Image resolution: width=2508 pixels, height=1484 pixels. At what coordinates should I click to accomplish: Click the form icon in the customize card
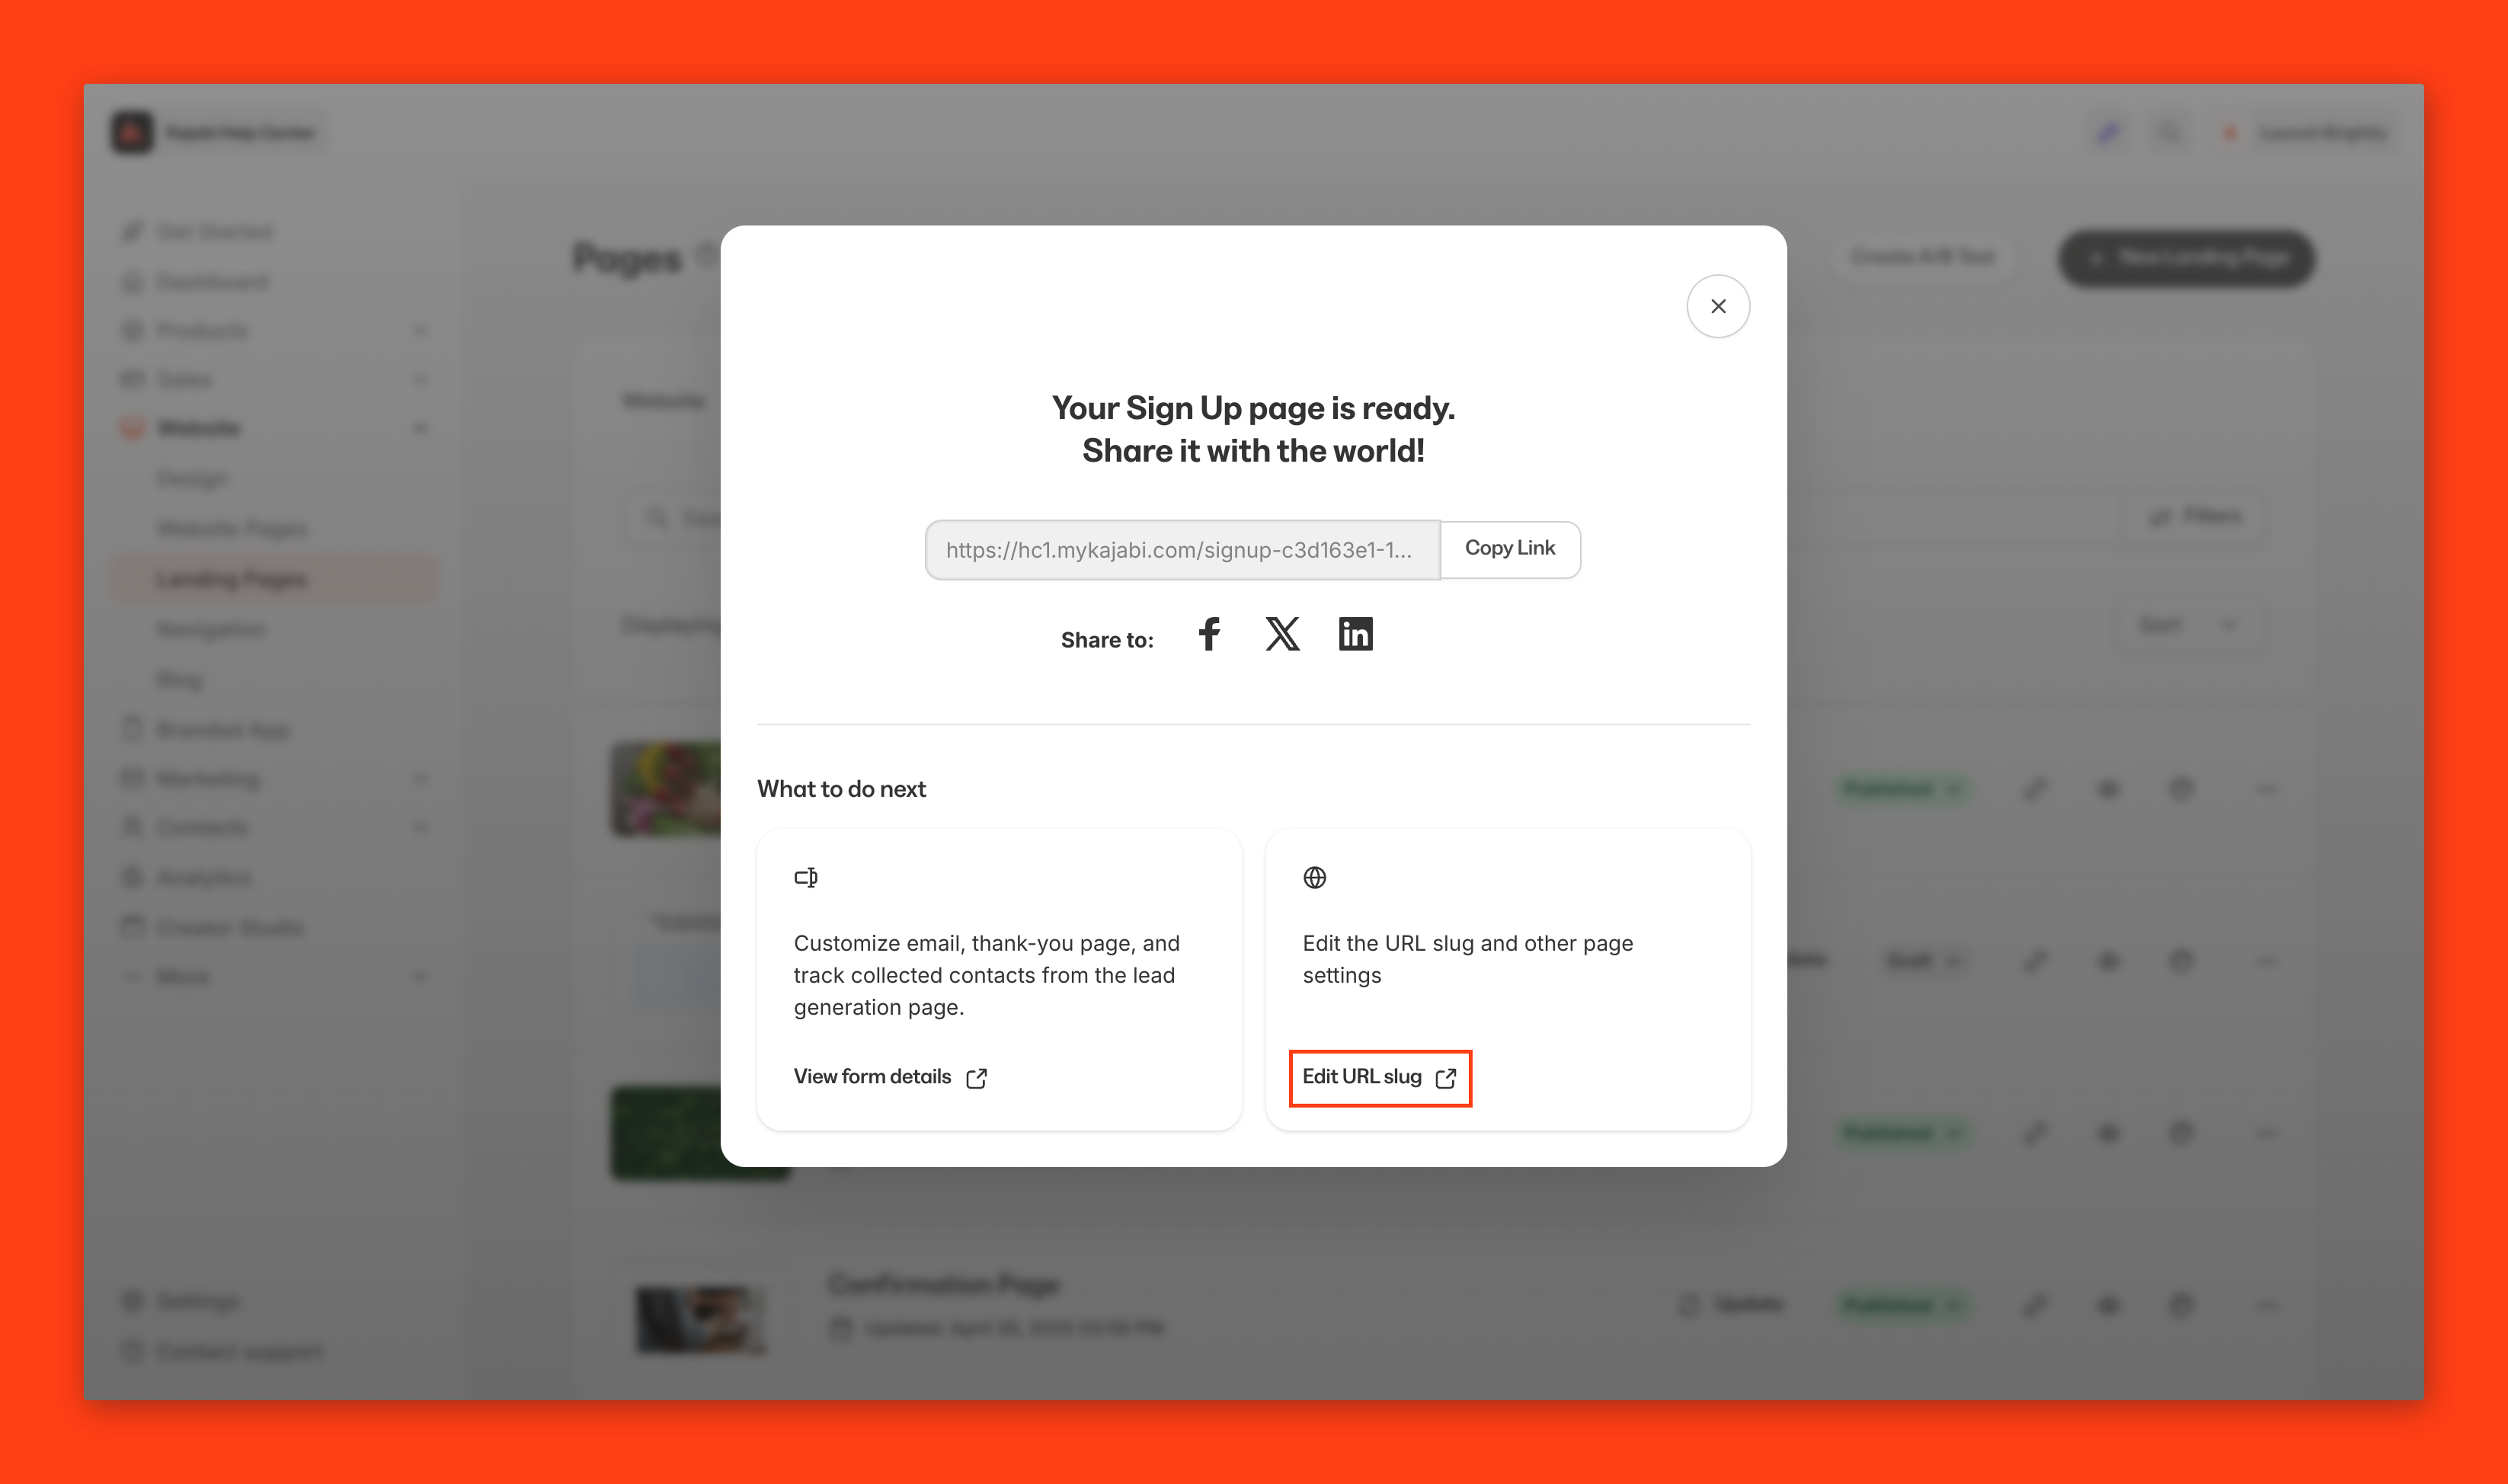[x=806, y=877]
